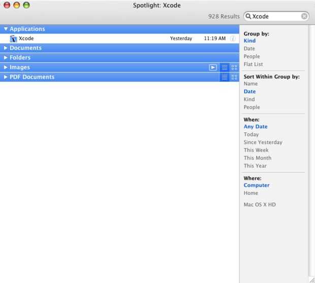Close the Spotlight window with red button
The width and height of the screenshot is (315, 283).
(7, 5)
